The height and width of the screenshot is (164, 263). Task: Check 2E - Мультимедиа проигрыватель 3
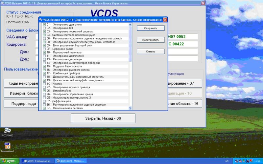click(x=44, y=98)
